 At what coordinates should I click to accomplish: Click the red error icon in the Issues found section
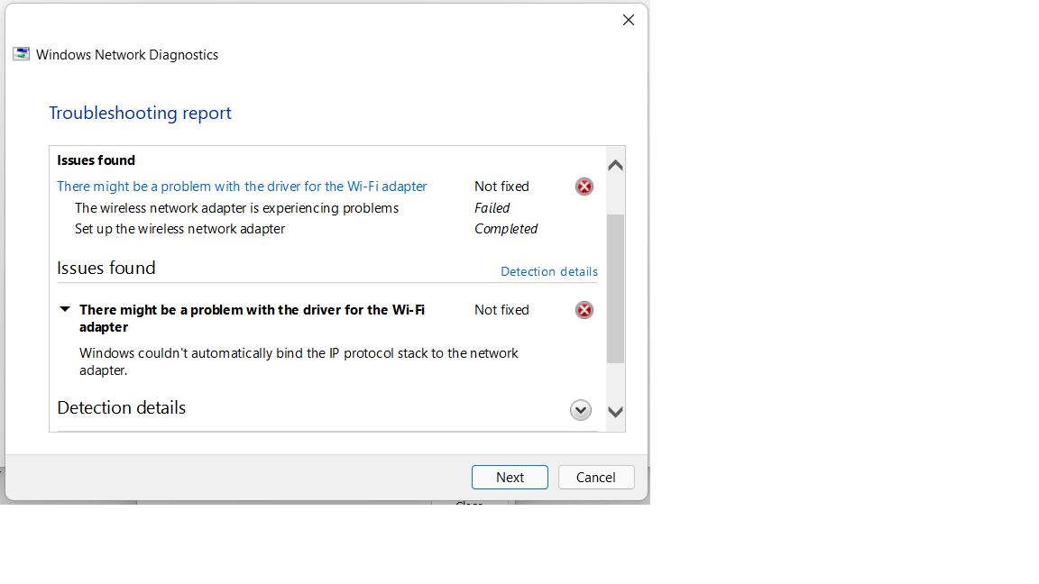(x=584, y=310)
